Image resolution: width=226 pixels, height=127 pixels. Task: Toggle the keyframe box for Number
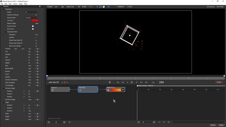point(37,54)
